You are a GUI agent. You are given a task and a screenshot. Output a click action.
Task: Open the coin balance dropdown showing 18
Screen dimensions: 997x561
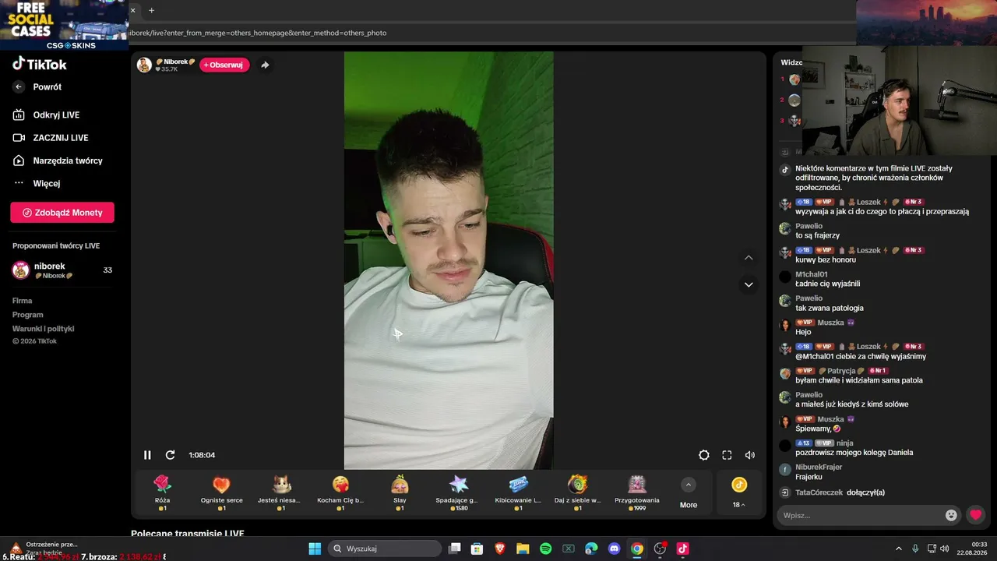pos(739,493)
